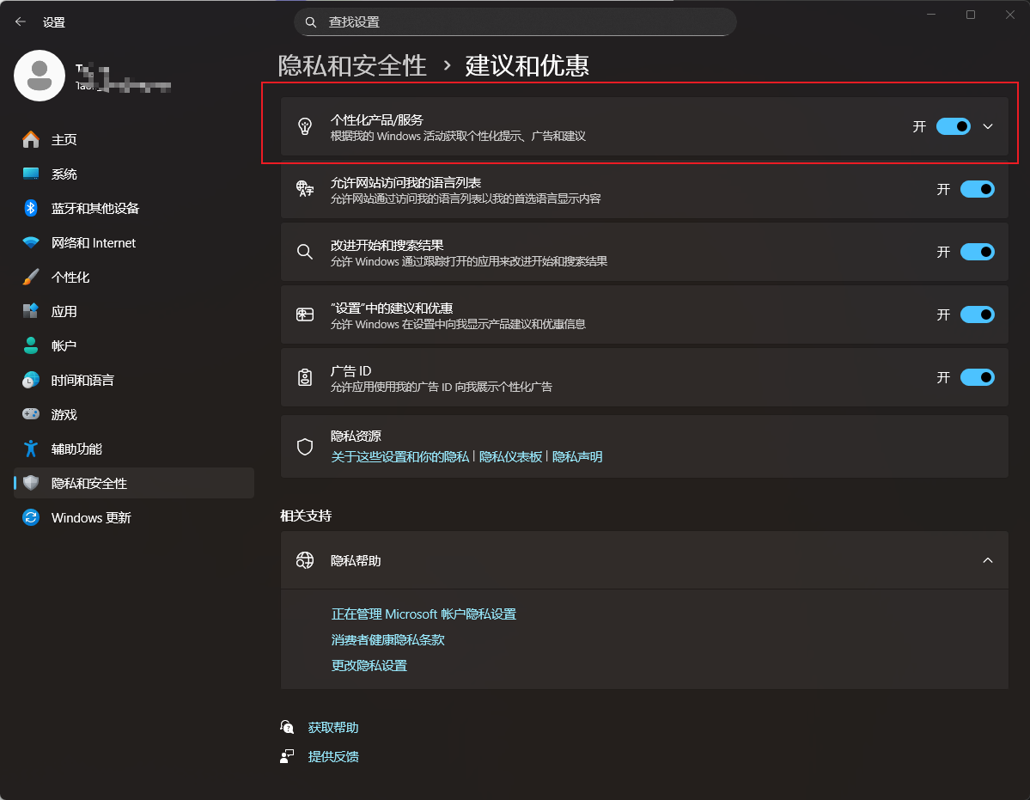The width and height of the screenshot is (1030, 800).
Task: Click the language icon beside 允许网站访问我的语言列表
Action: [305, 189]
